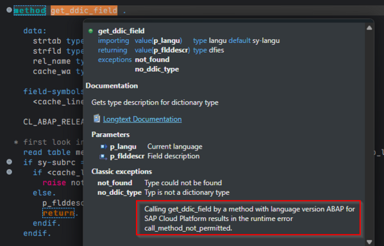This screenshot has height=246, width=384.
Task: Click the 'Classic exceptions' heading
Action: click(122, 172)
